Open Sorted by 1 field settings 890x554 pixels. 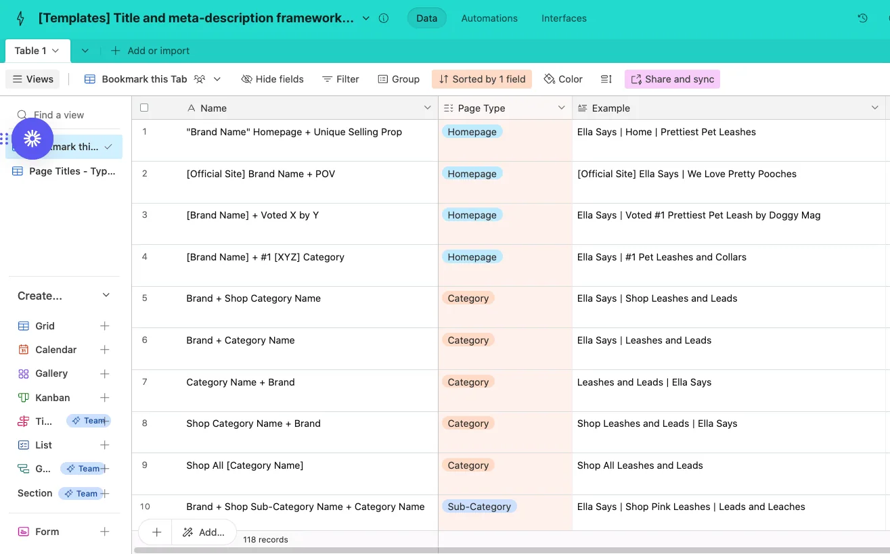click(482, 79)
